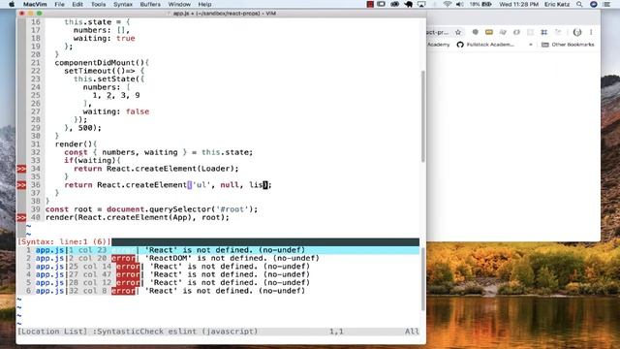Click the MacVim editor vertical scrollbar

423,116
